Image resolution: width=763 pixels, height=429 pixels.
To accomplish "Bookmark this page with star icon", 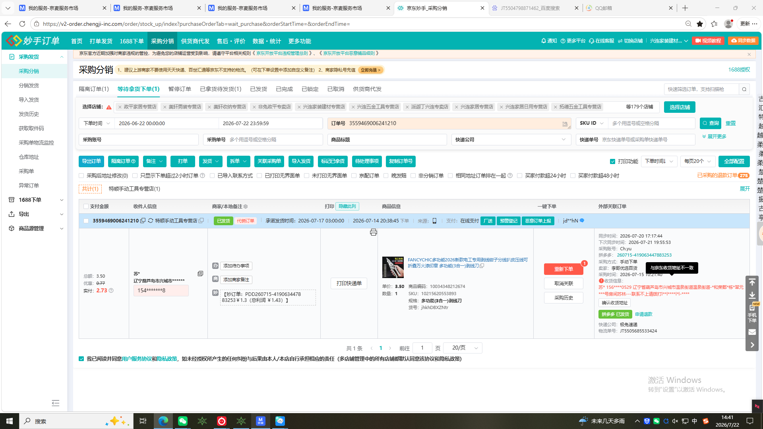I will tap(700, 24).
